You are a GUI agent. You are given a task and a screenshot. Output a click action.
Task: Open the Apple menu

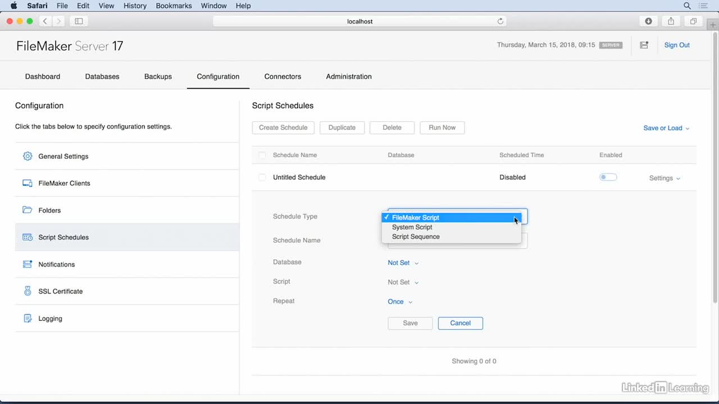point(14,6)
